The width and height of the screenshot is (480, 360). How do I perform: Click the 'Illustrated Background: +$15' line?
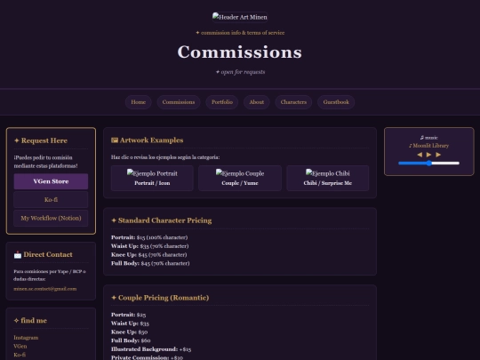[x=151, y=349]
